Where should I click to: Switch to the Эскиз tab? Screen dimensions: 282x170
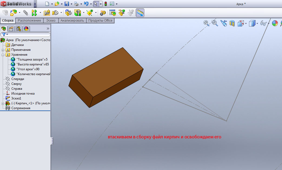(x=51, y=21)
